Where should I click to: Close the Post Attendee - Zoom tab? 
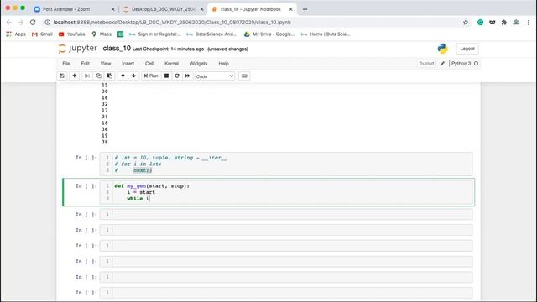click(x=112, y=9)
